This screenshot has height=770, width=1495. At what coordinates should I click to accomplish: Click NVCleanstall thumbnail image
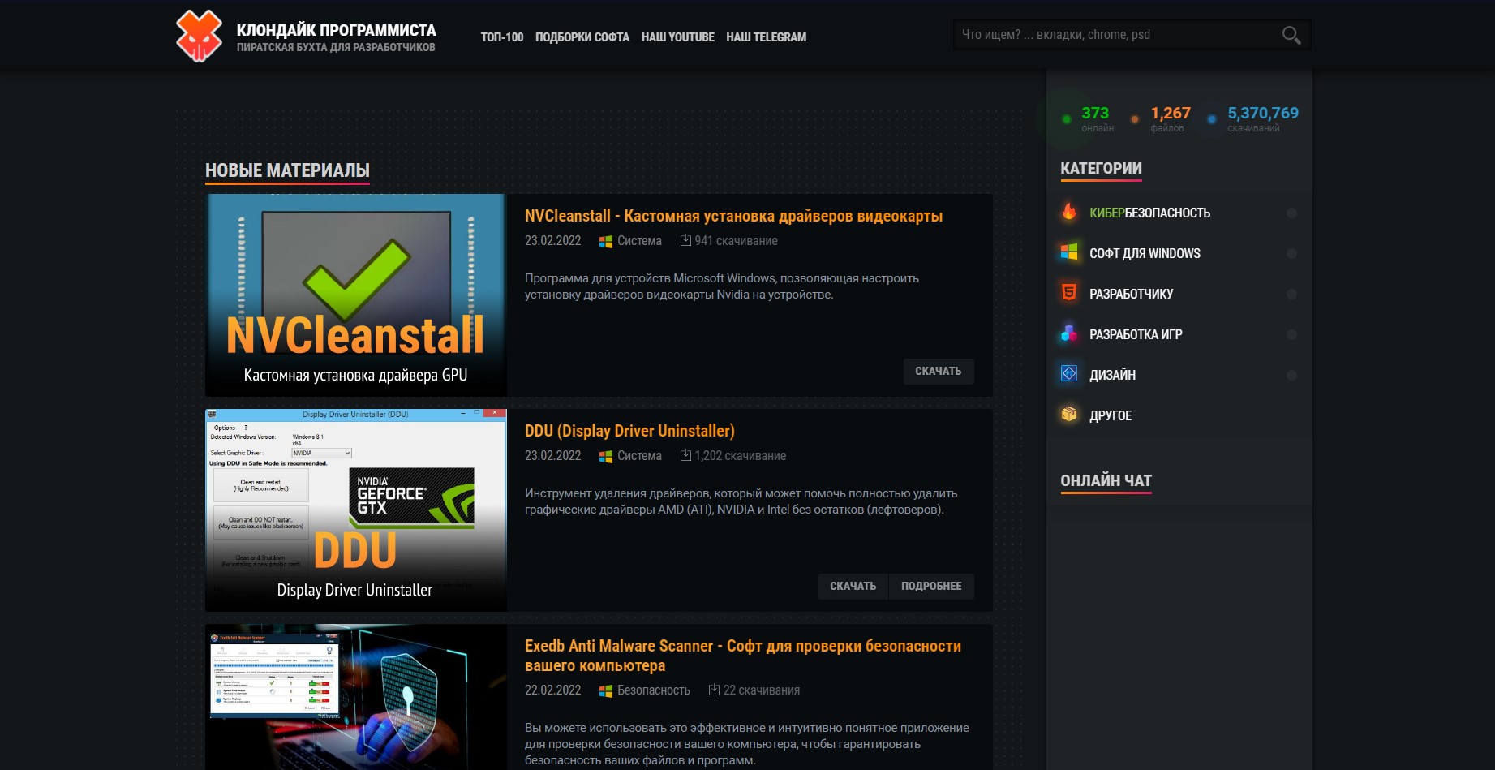(356, 295)
